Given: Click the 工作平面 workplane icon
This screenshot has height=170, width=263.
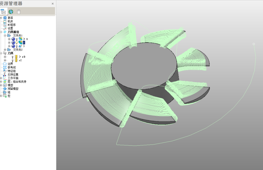Looking at the screenshot, I should click(5, 78).
